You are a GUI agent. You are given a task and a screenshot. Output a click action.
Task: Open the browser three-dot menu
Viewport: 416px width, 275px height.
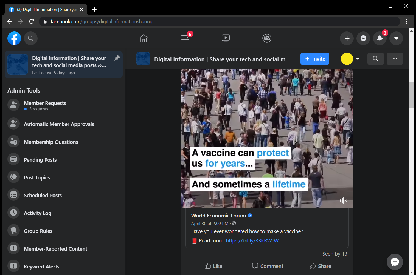click(407, 21)
